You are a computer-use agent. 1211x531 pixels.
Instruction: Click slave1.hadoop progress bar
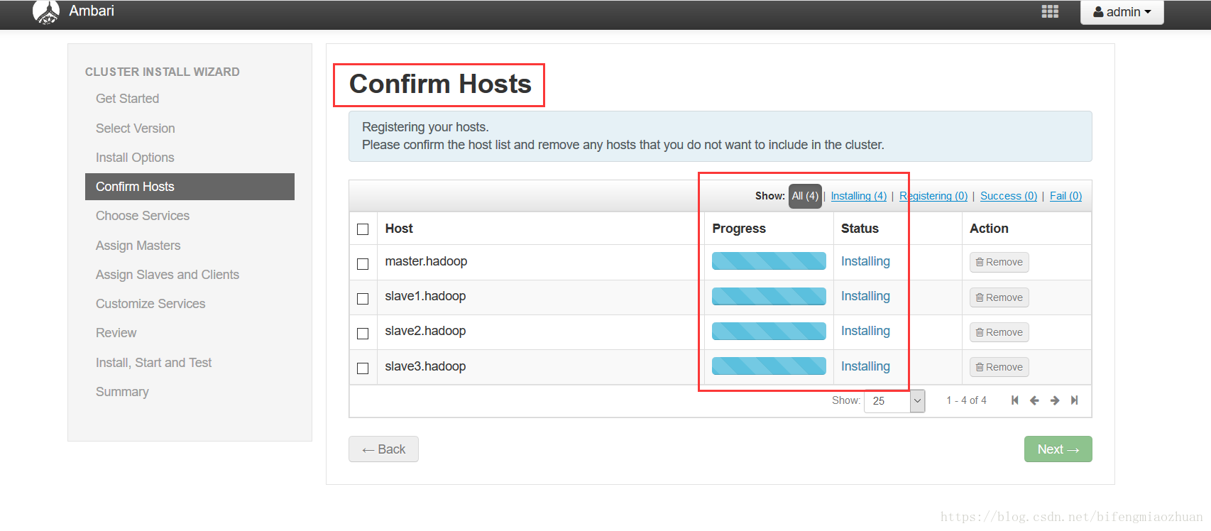(769, 296)
